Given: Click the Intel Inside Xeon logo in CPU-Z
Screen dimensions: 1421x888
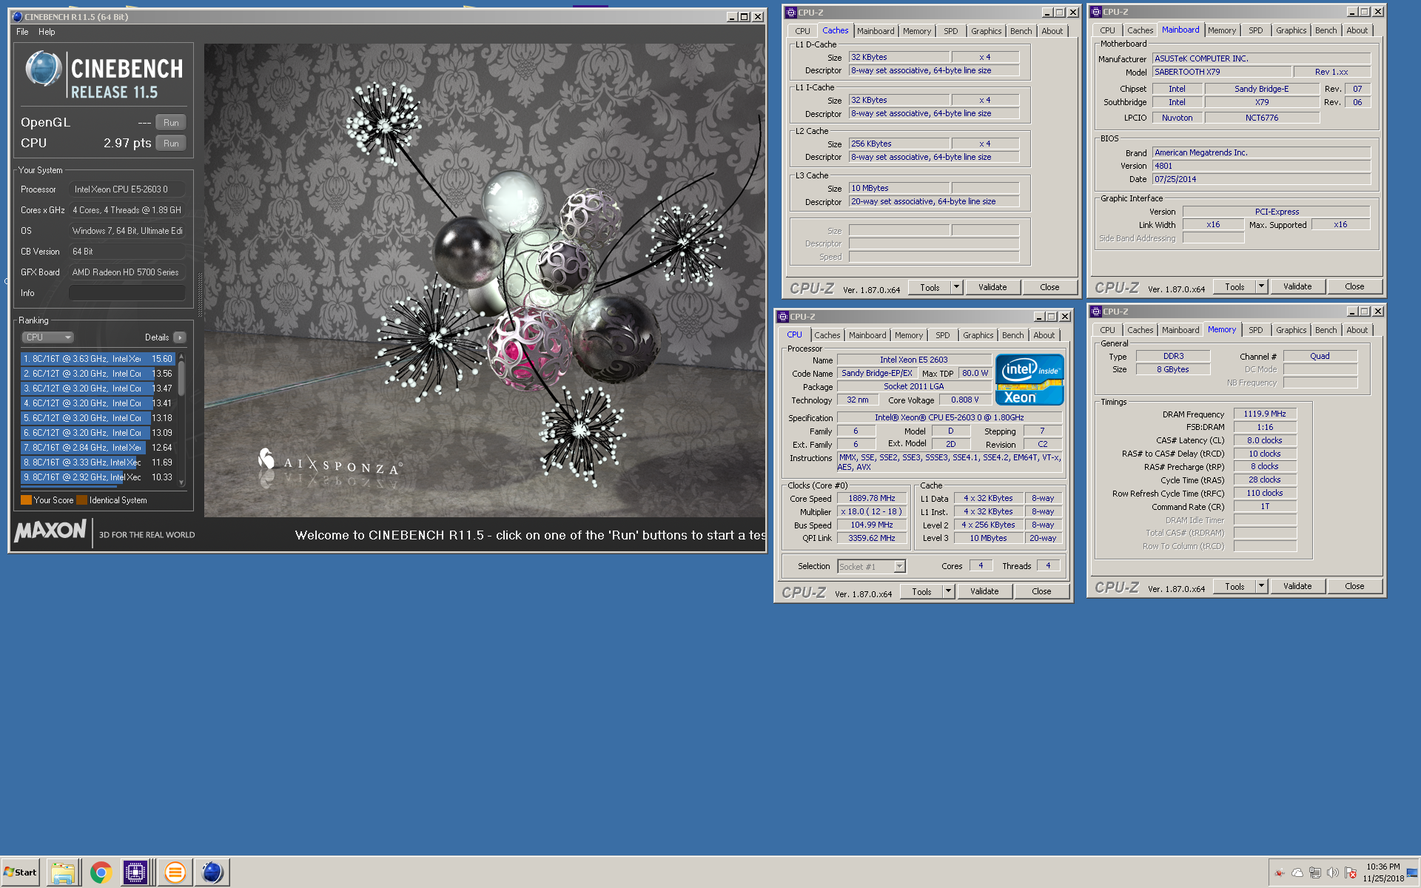Looking at the screenshot, I should point(1029,380).
